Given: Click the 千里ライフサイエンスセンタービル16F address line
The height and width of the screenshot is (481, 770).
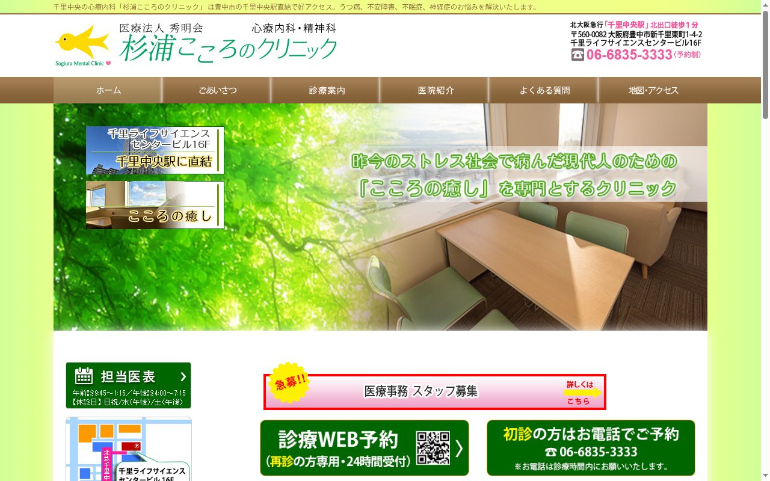Looking at the screenshot, I should 636,43.
